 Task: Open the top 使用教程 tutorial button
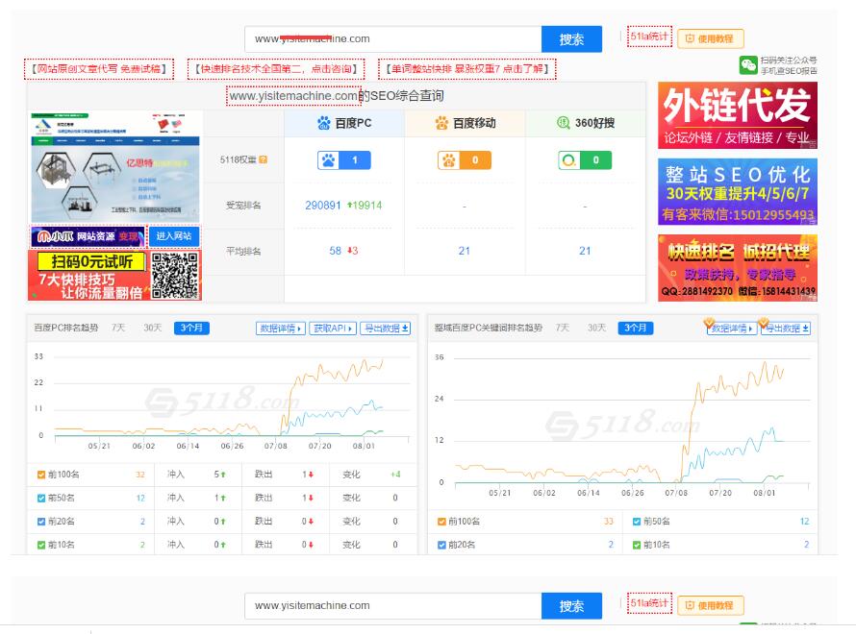click(x=710, y=38)
